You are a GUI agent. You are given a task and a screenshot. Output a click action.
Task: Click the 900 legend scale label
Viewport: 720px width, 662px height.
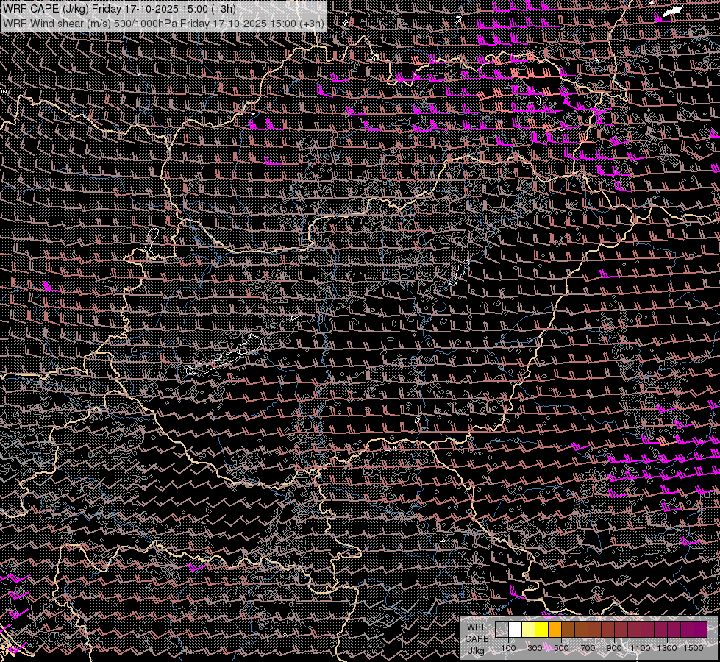tap(614, 648)
